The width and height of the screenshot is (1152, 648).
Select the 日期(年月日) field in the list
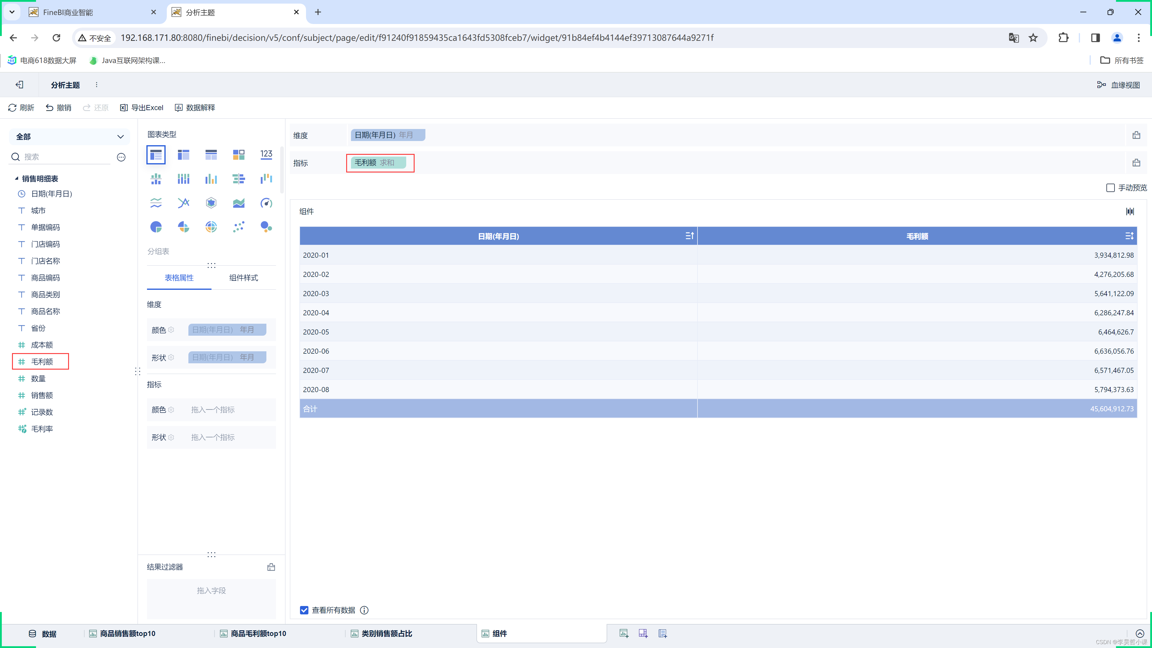coord(51,193)
